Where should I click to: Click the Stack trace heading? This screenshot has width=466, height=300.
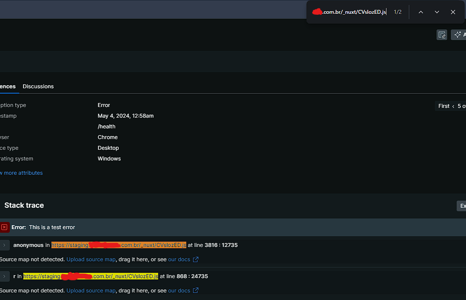point(24,205)
